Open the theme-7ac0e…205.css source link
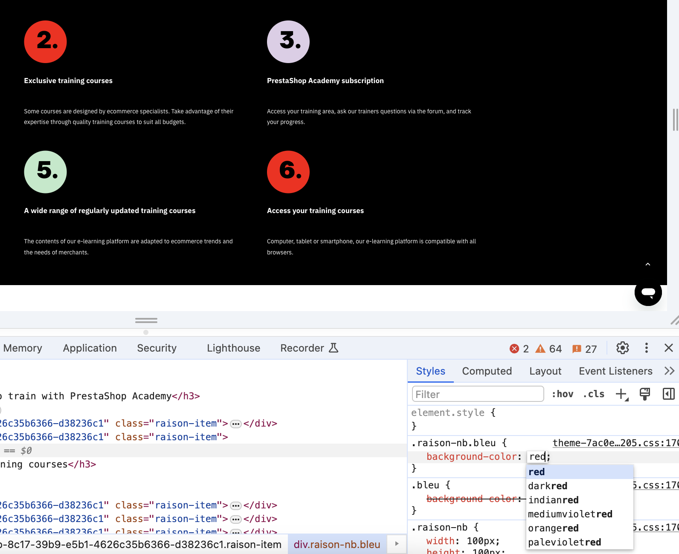679x554 pixels. (615, 443)
